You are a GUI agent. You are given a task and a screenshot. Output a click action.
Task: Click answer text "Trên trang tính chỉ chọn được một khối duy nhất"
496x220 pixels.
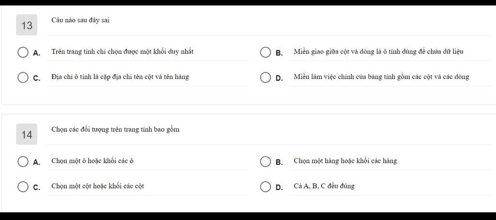[123, 51]
